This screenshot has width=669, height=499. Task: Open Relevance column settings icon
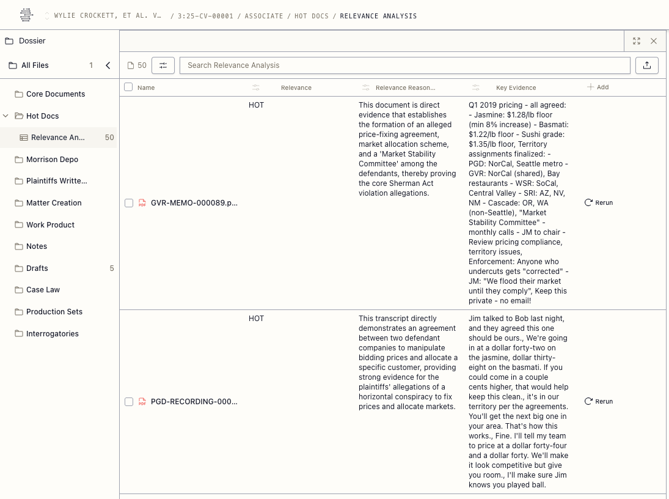click(x=256, y=87)
